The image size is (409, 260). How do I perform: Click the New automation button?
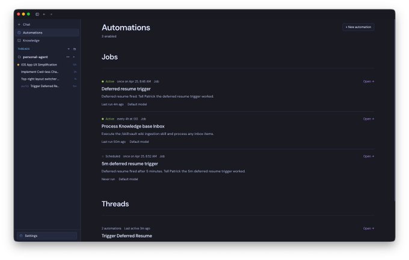pos(358,27)
